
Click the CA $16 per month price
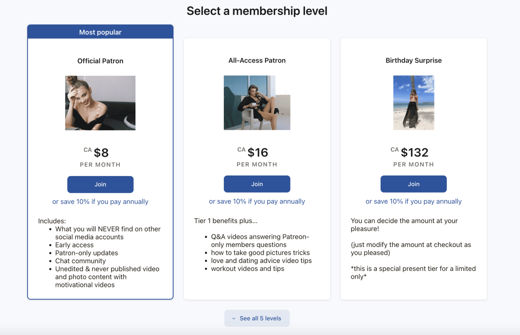coord(257,152)
